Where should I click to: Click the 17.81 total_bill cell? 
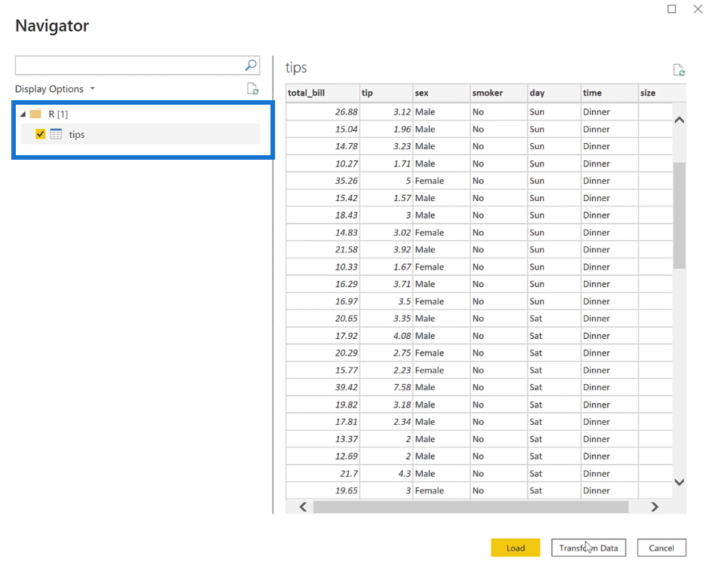tap(322, 422)
